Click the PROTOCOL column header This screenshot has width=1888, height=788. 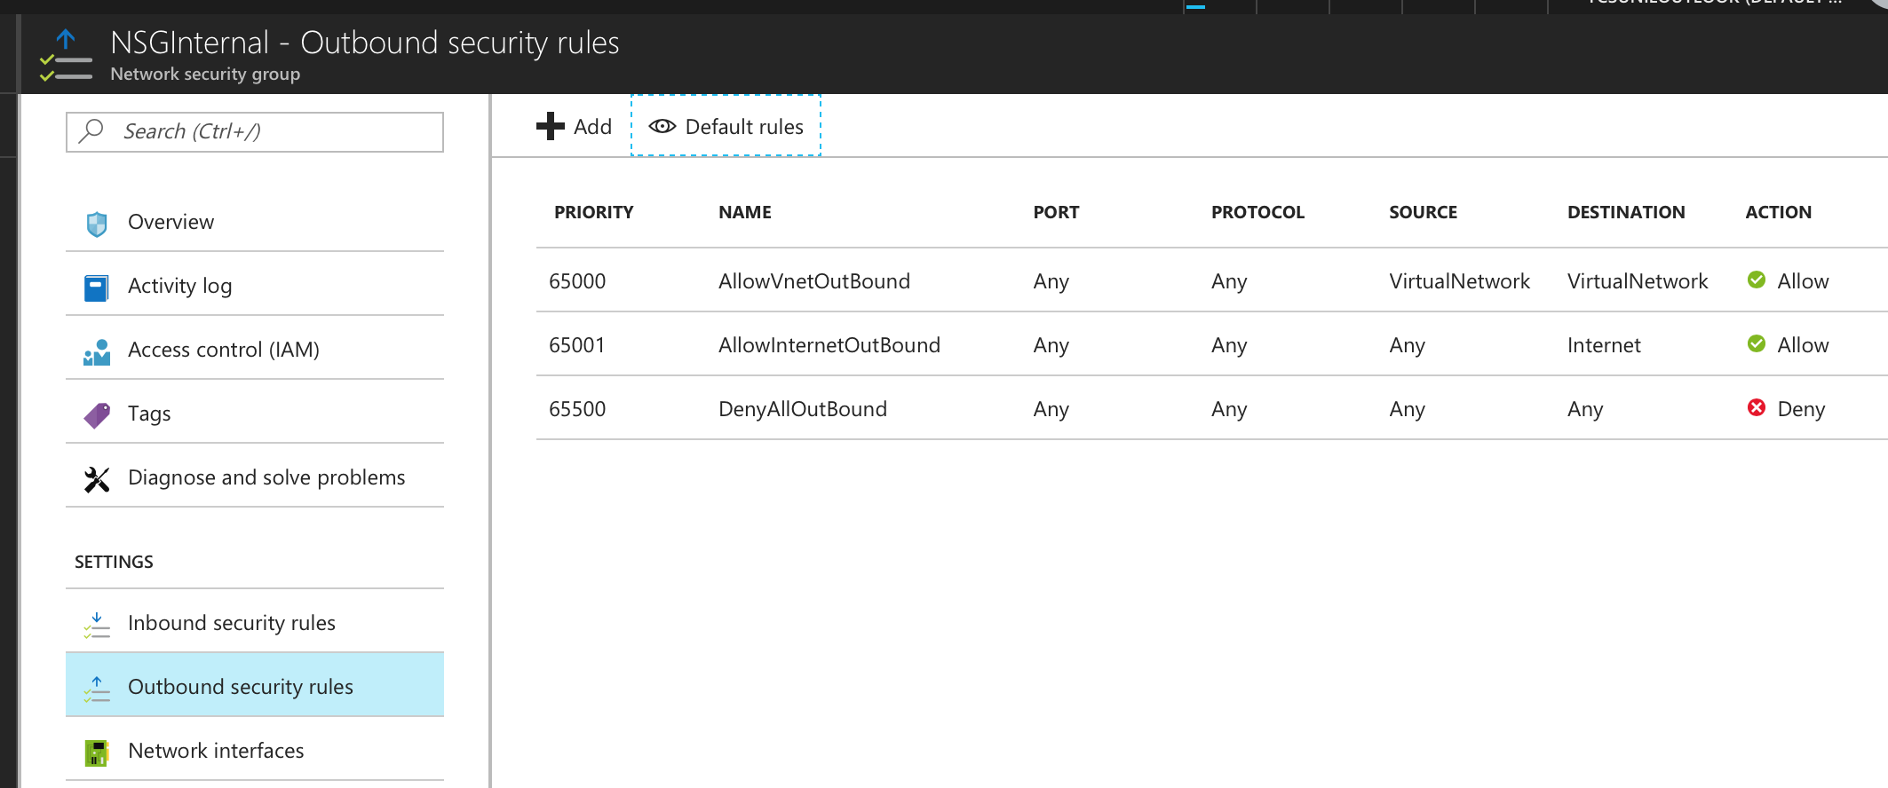(x=1257, y=212)
